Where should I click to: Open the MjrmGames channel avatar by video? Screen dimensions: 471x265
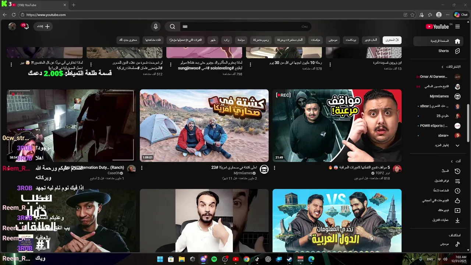coord(264,169)
